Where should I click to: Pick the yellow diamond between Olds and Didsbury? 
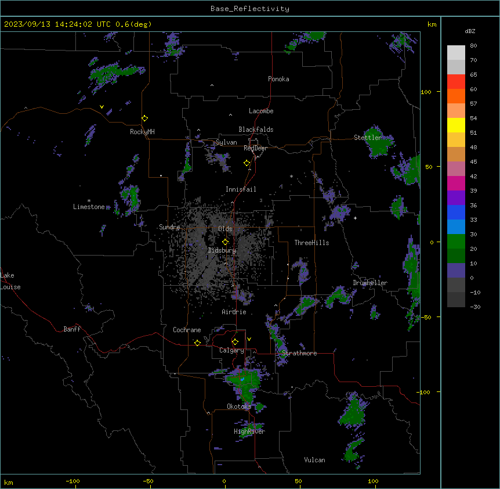(x=226, y=242)
